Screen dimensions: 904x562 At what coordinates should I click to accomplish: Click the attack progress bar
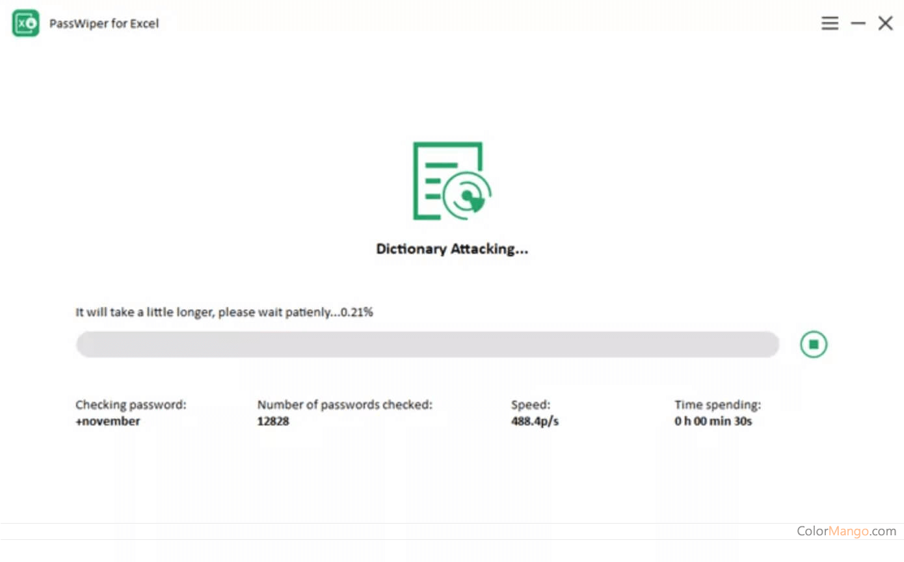coord(427,344)
